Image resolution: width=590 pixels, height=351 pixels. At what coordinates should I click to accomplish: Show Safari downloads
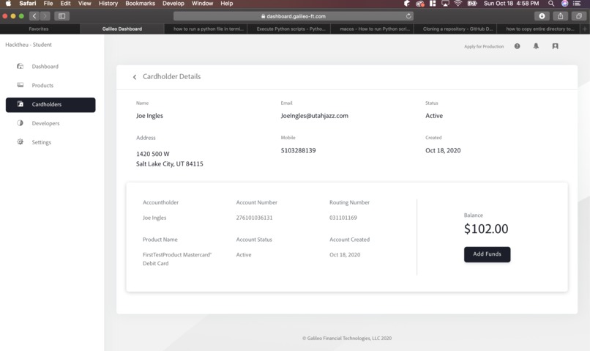click(x=542, y=16)
